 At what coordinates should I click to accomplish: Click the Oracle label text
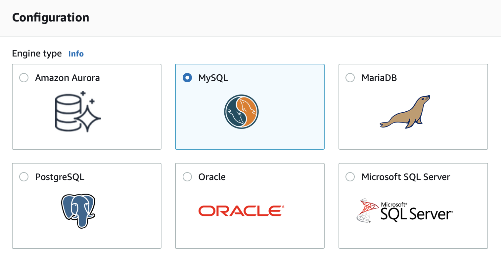[x=212, y=177]
